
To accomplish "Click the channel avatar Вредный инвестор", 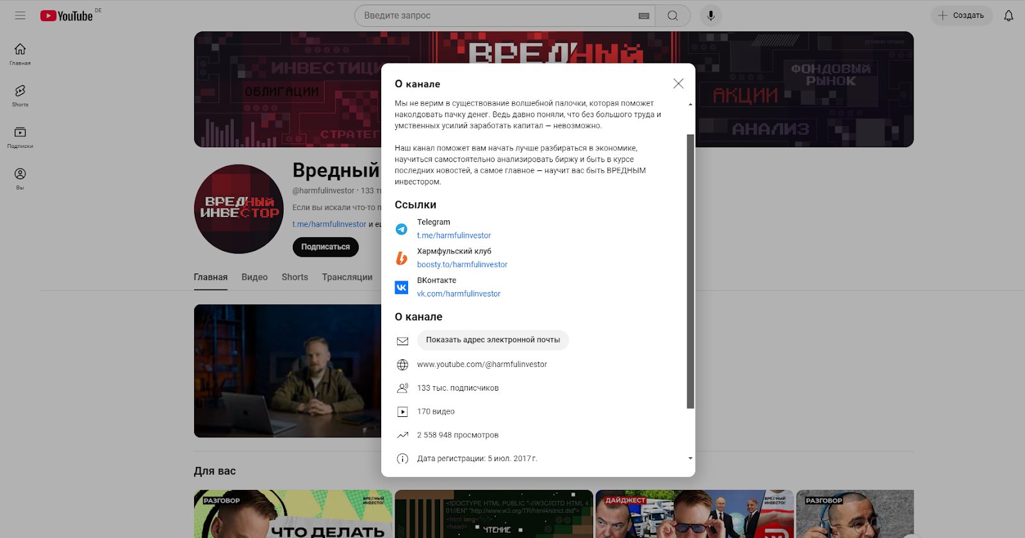I will coord(239,209).
